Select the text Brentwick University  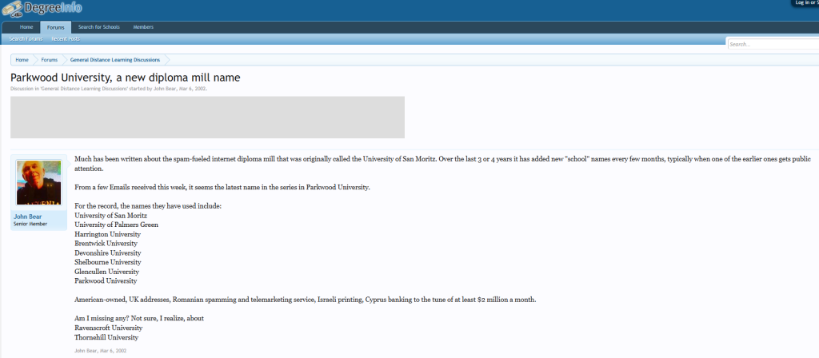click(x=106, y=244)
